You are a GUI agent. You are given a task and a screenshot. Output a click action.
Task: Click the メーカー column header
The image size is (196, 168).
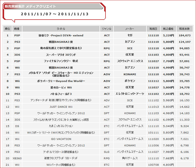[130, 29]
